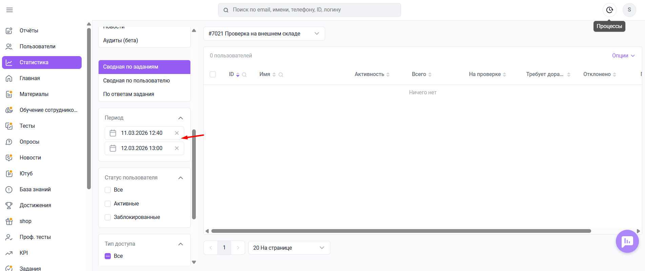Viewport: 645px width, 271px height.
Task: Sort by Активность column arrows
Action: click(x=388, y=75)
